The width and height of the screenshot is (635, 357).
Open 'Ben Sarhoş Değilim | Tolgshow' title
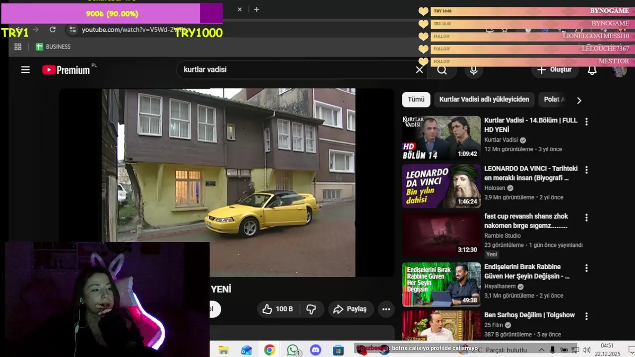click(529, 315)
